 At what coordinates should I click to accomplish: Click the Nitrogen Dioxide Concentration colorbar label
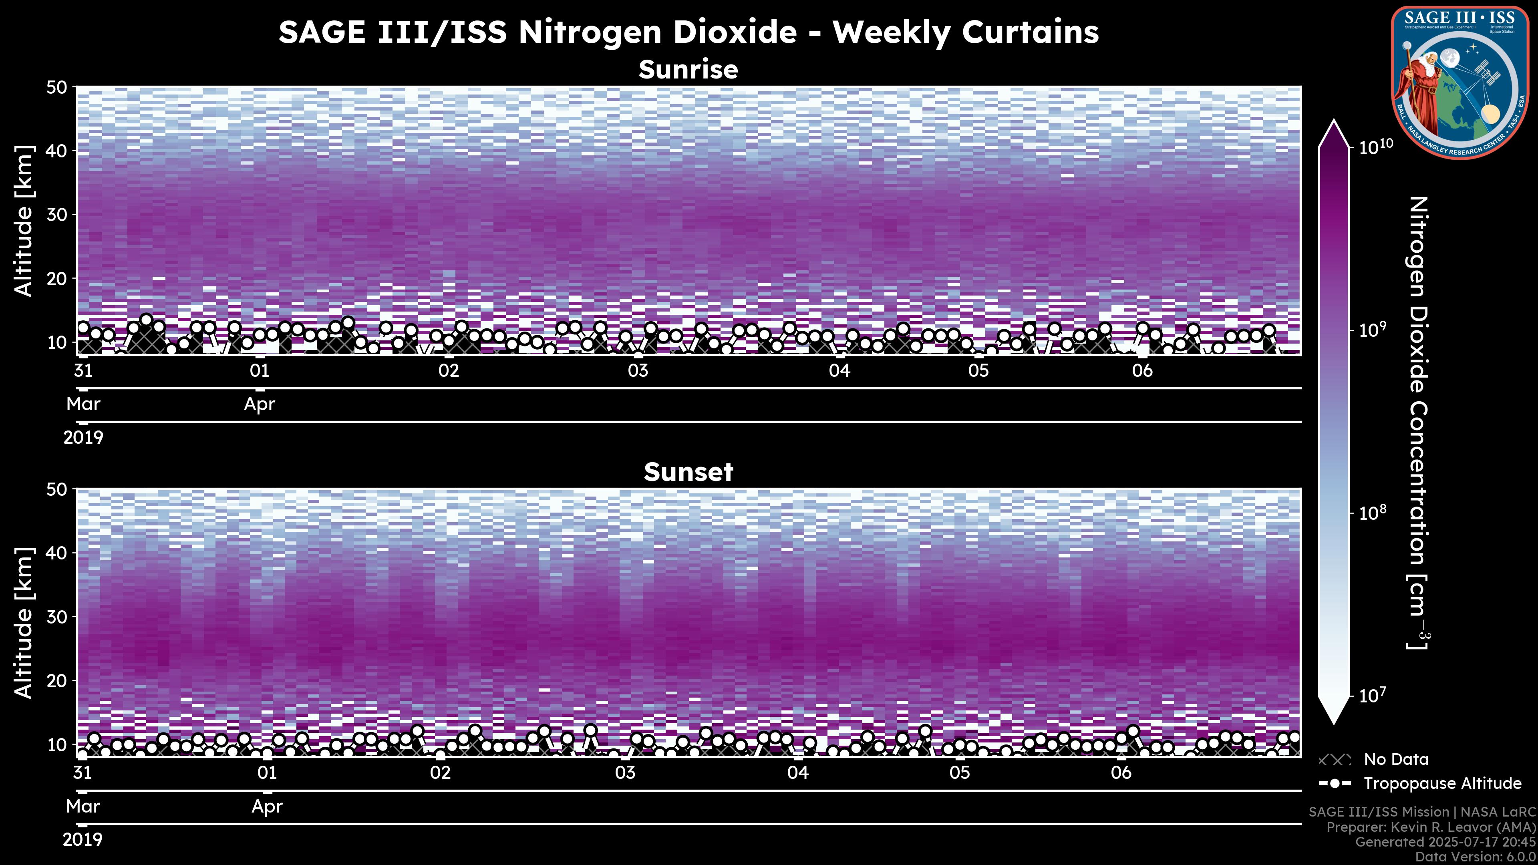(1418, 422)
